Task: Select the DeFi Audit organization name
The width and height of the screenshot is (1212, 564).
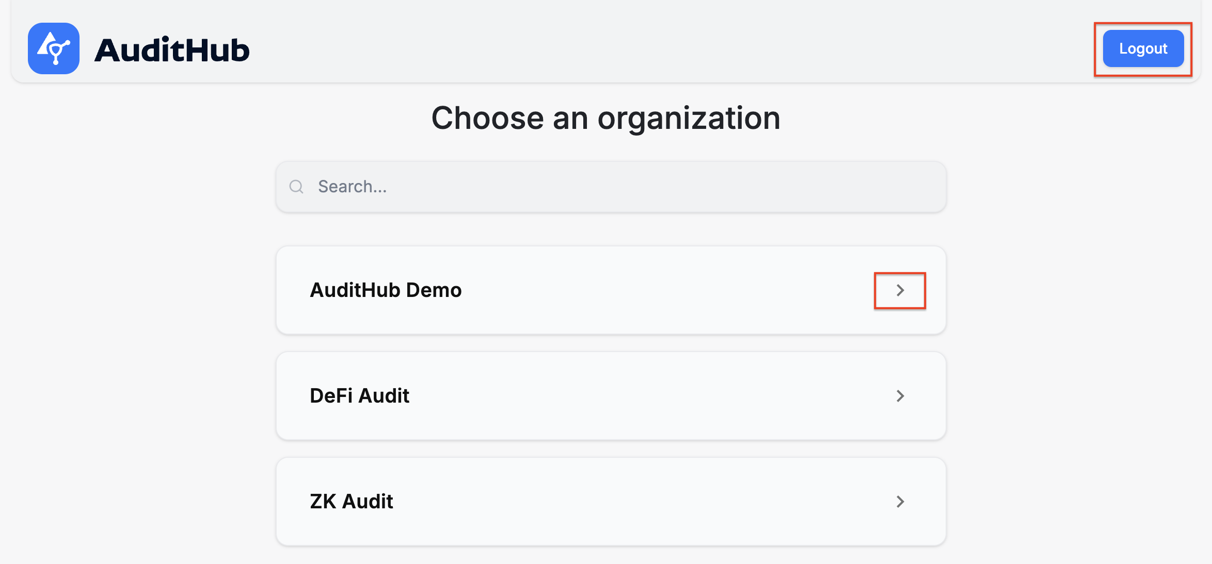Action: point(359,396)
